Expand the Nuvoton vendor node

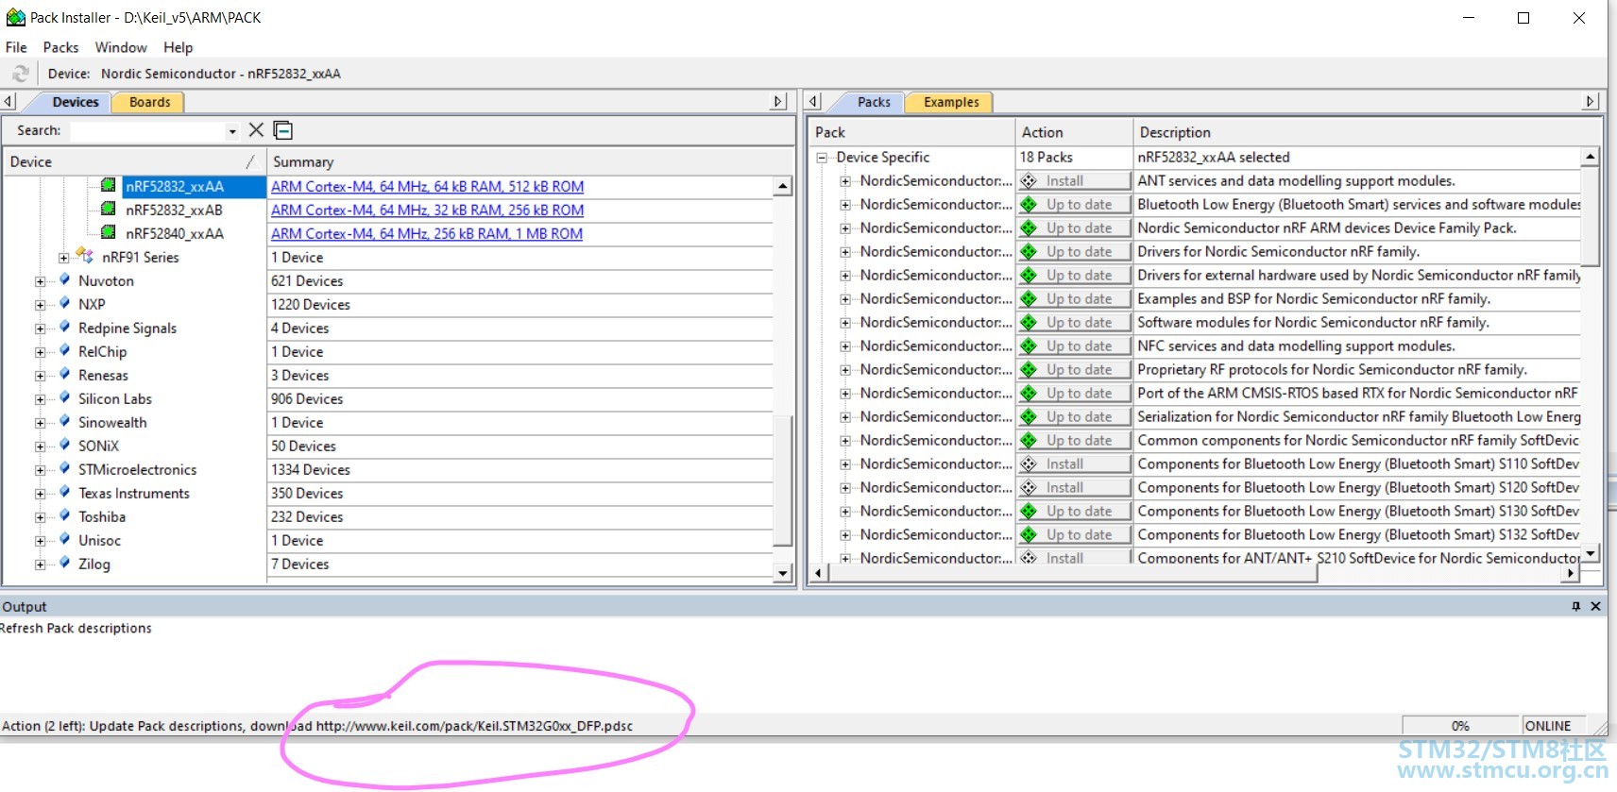tap(40, 281)
